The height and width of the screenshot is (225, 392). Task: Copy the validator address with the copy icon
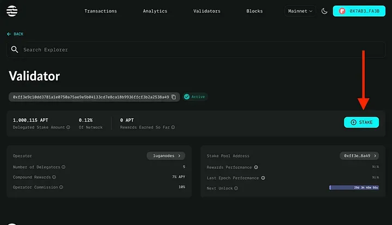(x=174, y=97)
